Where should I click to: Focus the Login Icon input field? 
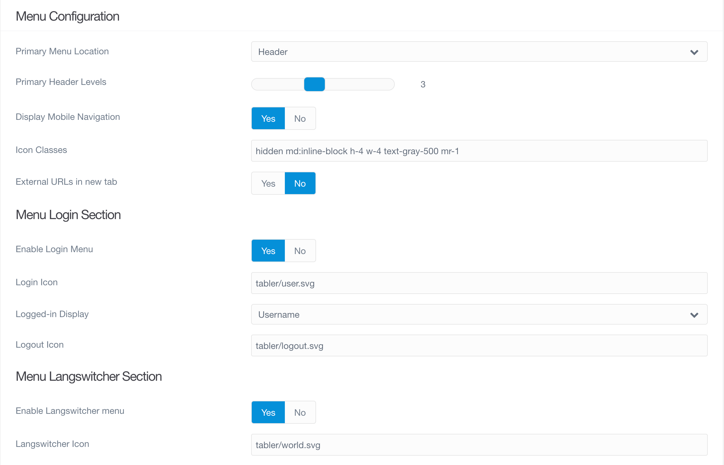pos(479,283)
